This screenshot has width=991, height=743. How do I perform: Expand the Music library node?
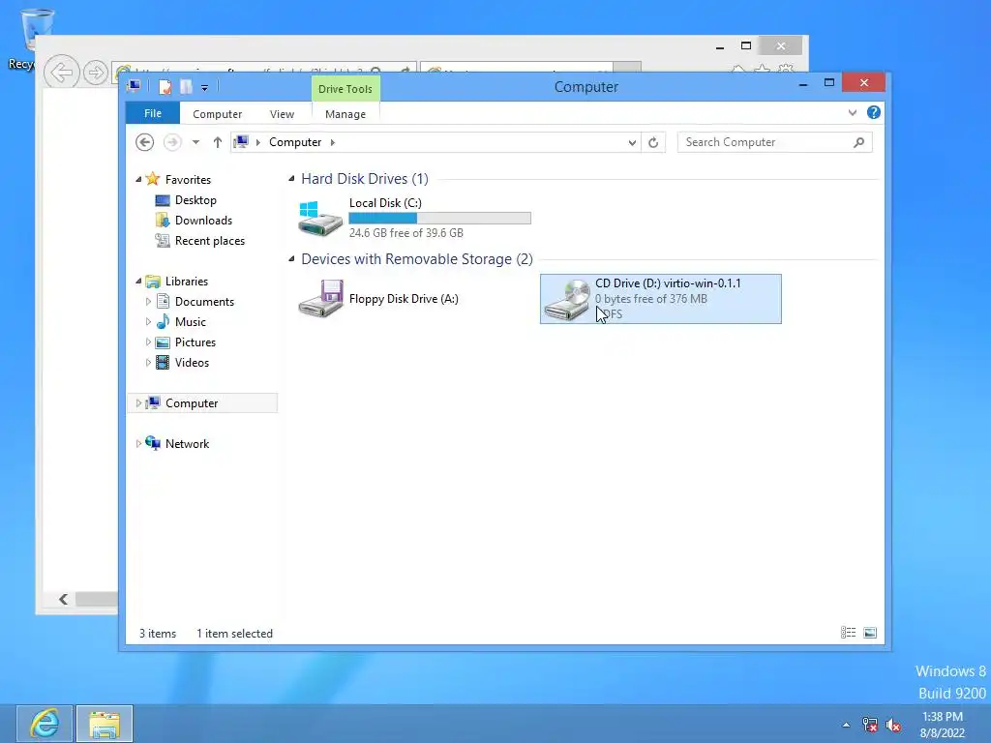(148, 321)
